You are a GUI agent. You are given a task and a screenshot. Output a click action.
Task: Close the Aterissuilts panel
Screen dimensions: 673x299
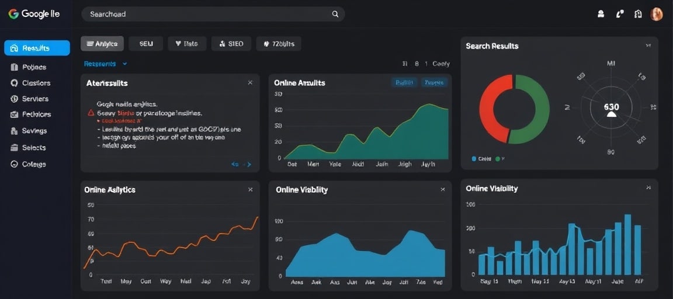[x=250, y=83]
